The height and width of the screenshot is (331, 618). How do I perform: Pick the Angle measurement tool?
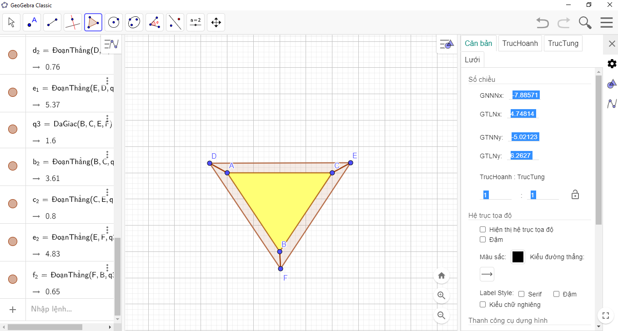155,22
